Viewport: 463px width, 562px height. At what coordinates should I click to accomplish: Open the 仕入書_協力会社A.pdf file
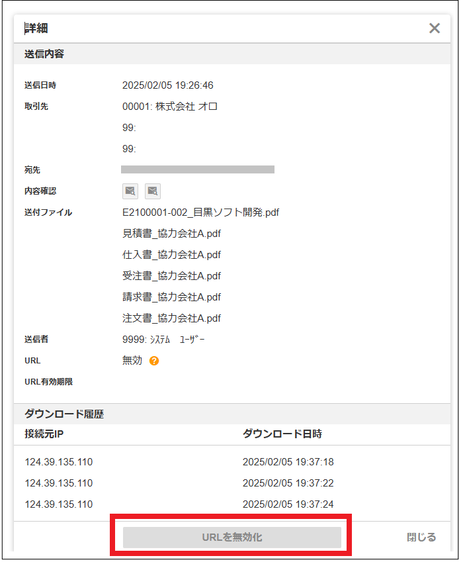pyautogui.click(x=171, y=255)
